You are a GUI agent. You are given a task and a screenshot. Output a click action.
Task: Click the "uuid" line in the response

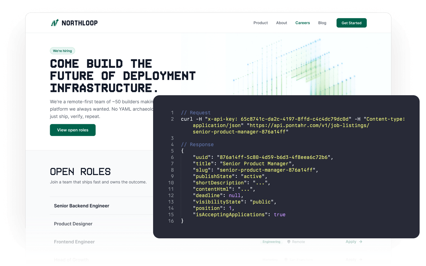[263, 157]
